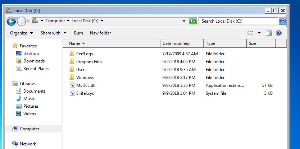Open the Organize menu

pos(22,33)
